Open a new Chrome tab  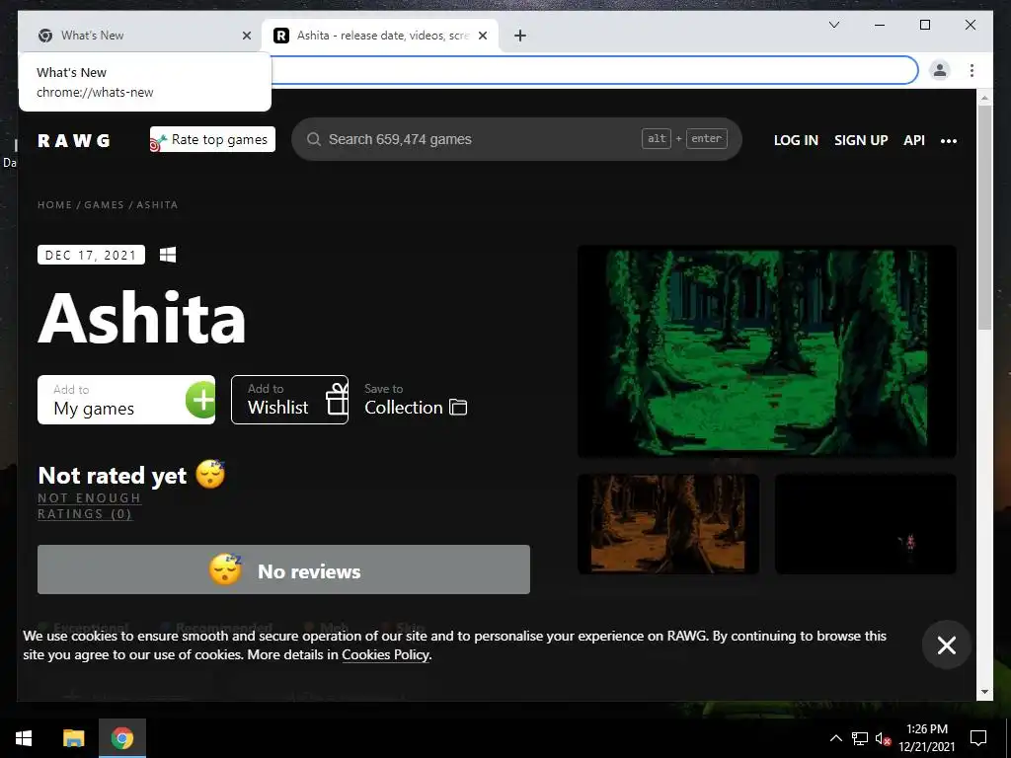tap(520, 37)
